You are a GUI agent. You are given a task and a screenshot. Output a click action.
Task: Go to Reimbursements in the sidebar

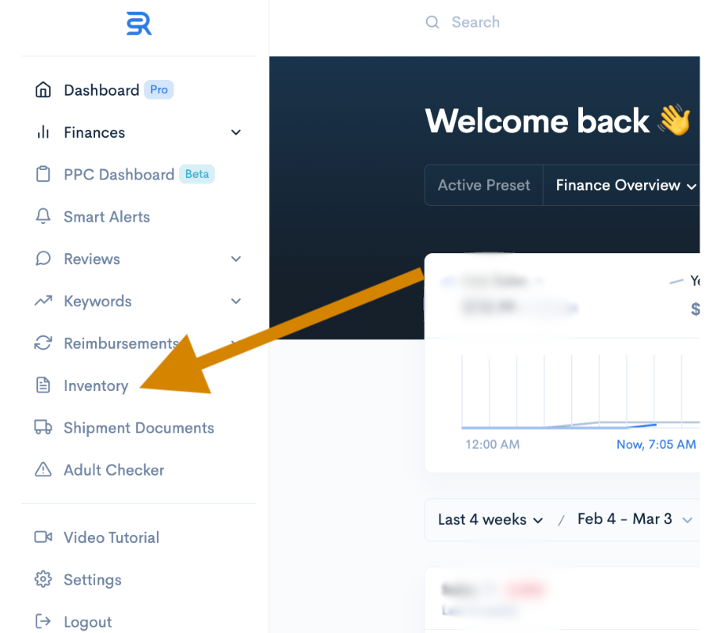pos(119,343)
